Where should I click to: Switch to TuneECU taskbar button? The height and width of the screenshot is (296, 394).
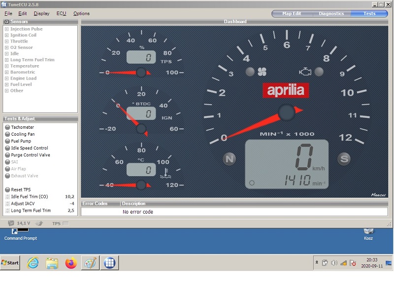click(x=109, y=263)
